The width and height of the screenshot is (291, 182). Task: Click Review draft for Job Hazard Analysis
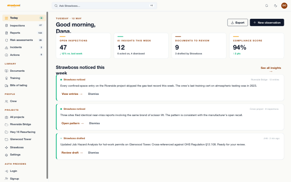click(x=72, y=153)
